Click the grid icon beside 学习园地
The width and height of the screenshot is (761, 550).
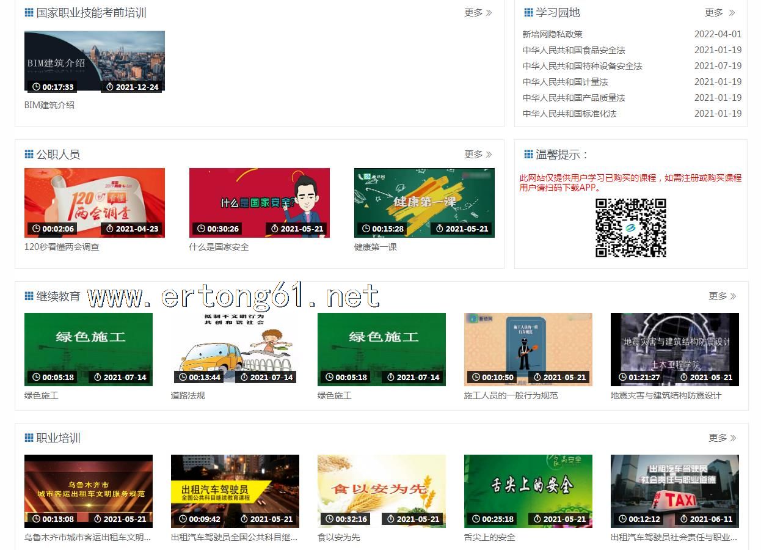pyautogui.click(x=528, y=13)
